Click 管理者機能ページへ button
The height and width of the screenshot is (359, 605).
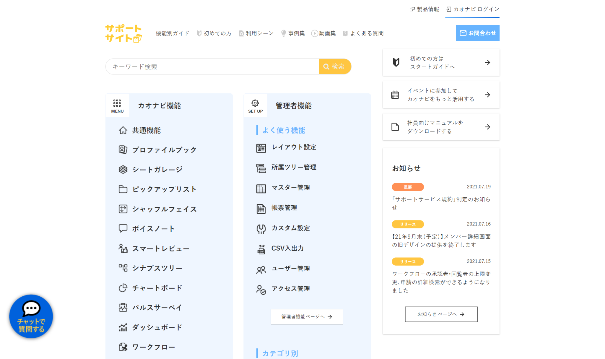click(x=307, y=316)
